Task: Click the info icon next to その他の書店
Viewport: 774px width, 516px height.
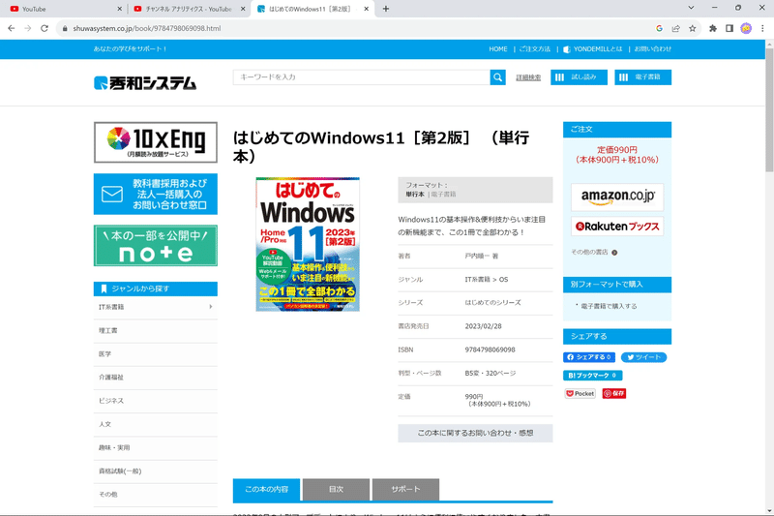Action: pyautogui.click(x=614, y=253)
